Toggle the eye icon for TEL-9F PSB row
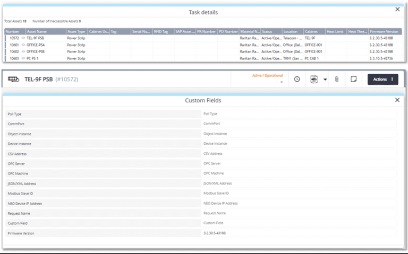Screen dimensions: 408x254 click(x=23, y=38)
